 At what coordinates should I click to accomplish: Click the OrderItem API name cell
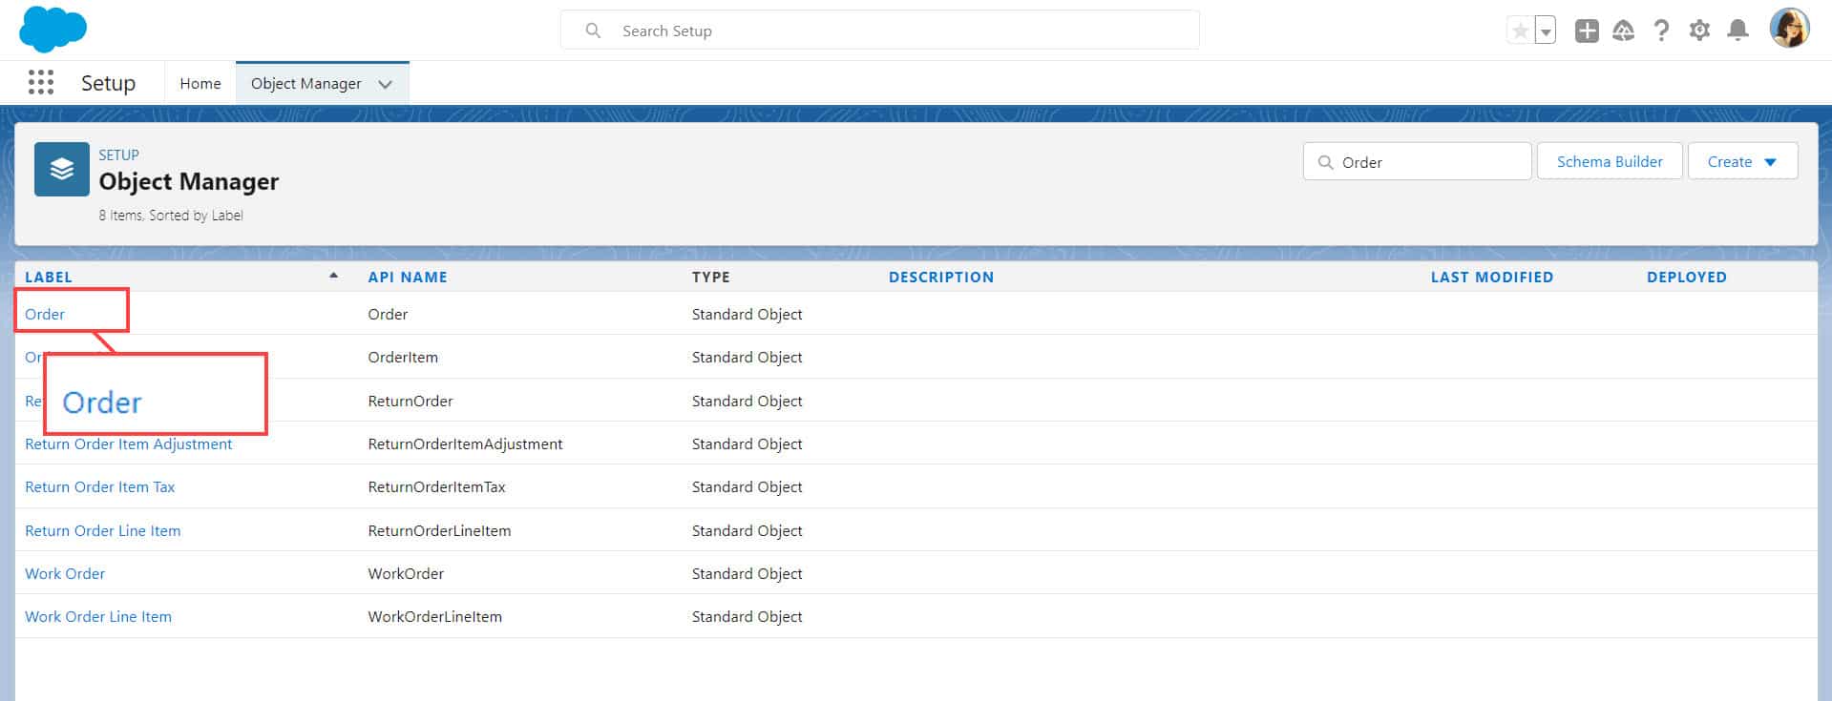click(x=403, y=357)
